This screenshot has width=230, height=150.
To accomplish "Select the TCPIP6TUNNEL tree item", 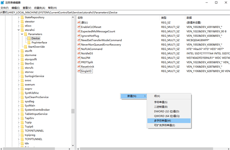I will pyautogui.click(x=34, y=131).
